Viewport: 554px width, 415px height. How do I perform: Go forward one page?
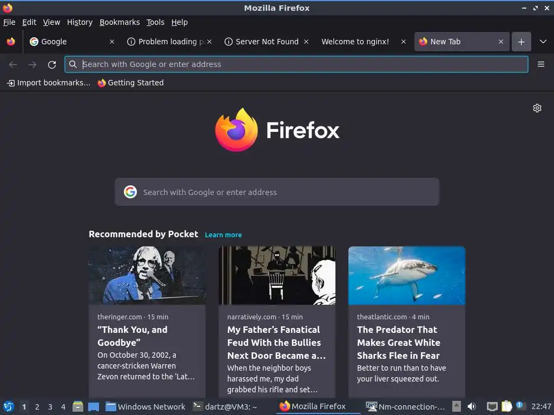click(32, 64)
